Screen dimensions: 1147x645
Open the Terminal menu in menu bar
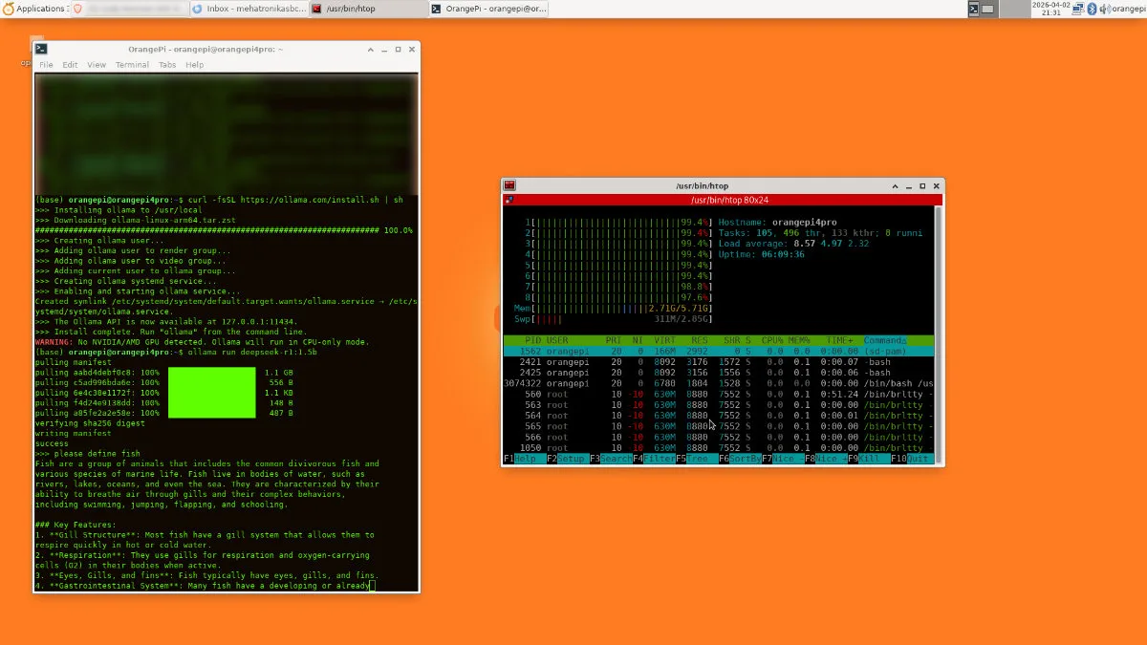pyautogui.click(x=132, y=65)
